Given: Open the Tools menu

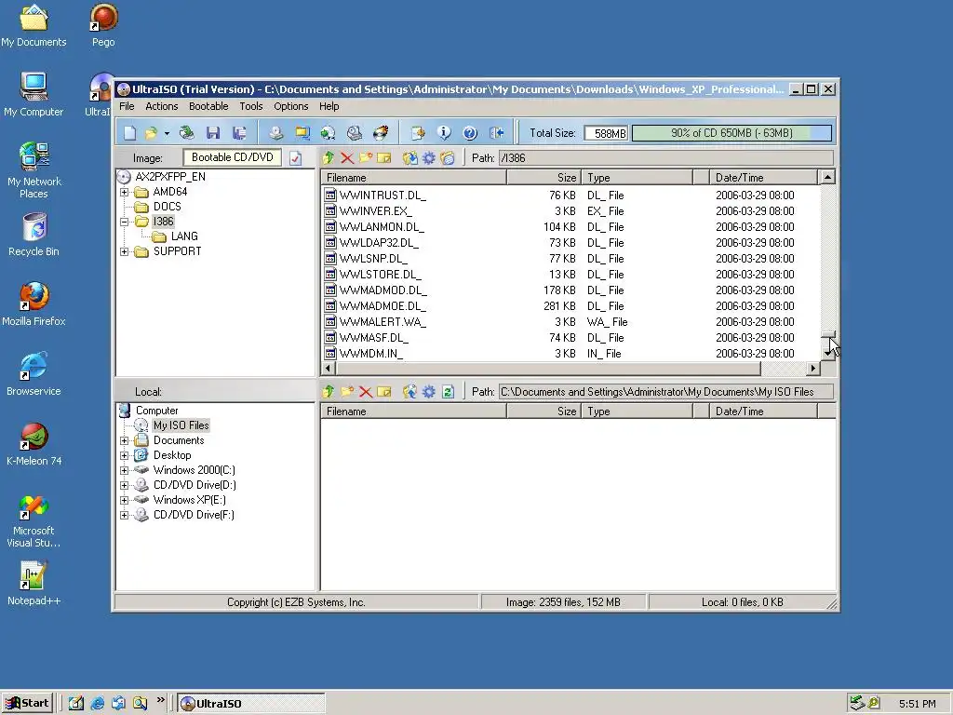Looking at the screenshot, I should tap(251, 106).
